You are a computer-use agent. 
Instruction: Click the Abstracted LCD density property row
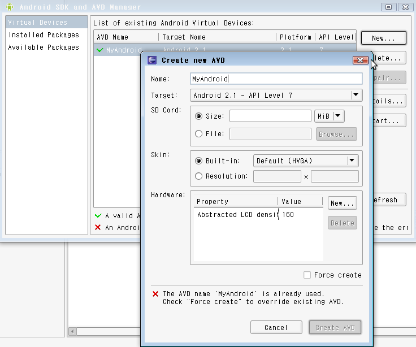[x=258, y=215]
